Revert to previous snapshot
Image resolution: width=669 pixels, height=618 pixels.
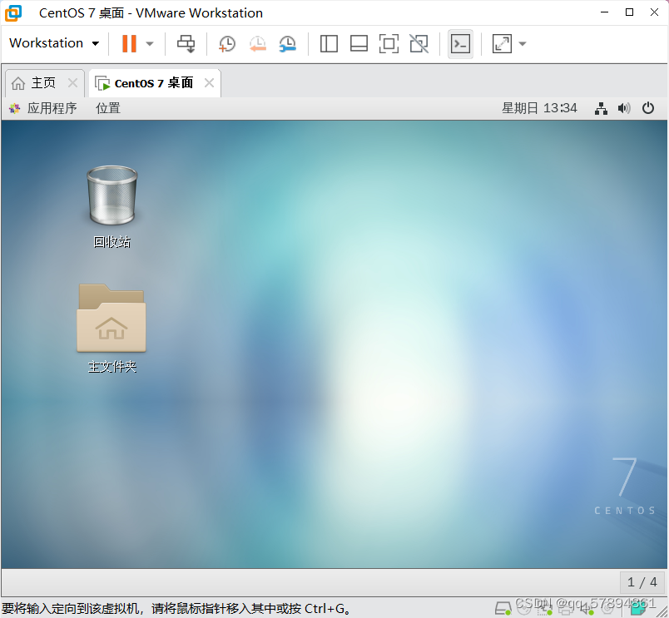[x=258, y=43]
